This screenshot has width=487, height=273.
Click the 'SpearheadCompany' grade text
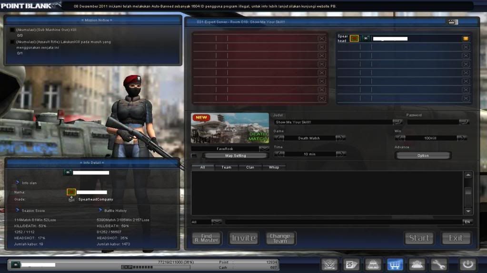pyautogui.click(x=96, y=199)
